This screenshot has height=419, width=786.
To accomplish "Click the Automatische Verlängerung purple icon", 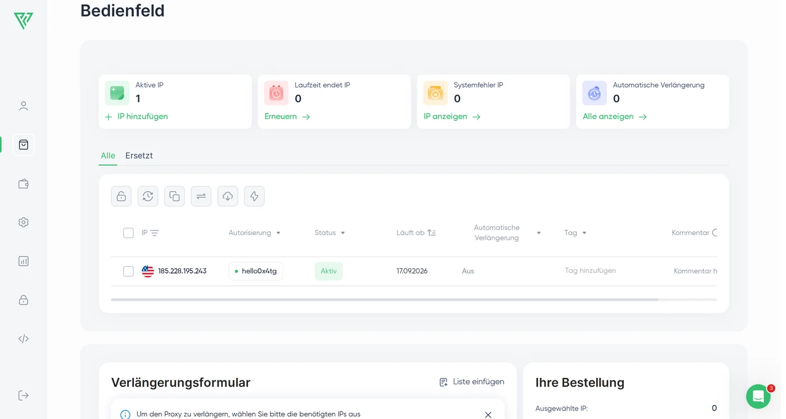I will tap(594, 93).
